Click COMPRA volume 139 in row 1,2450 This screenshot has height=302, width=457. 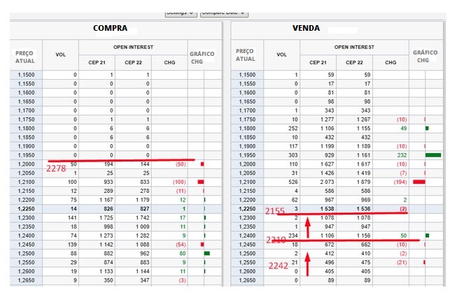tap(72, 245)
